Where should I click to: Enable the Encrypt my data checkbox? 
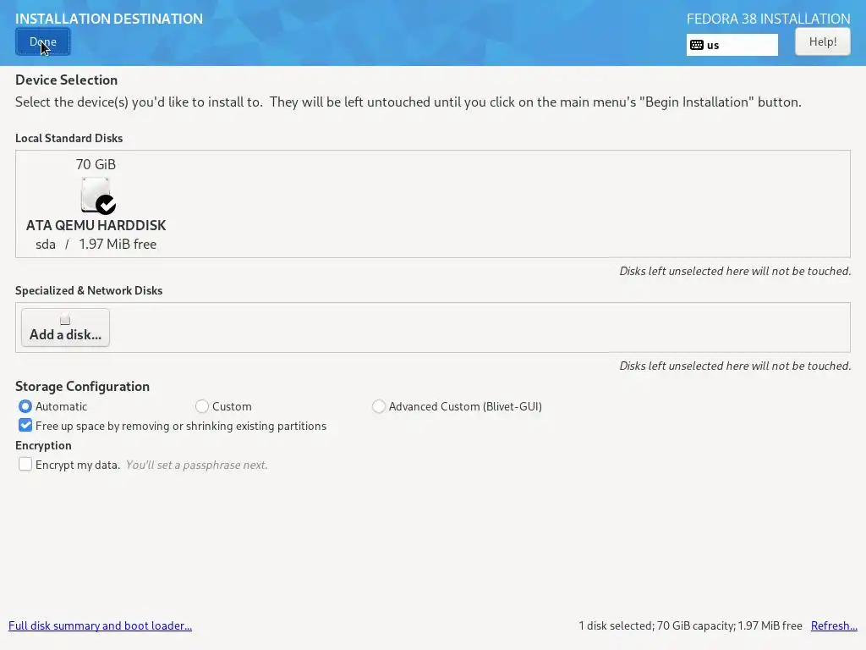(25, 465)
